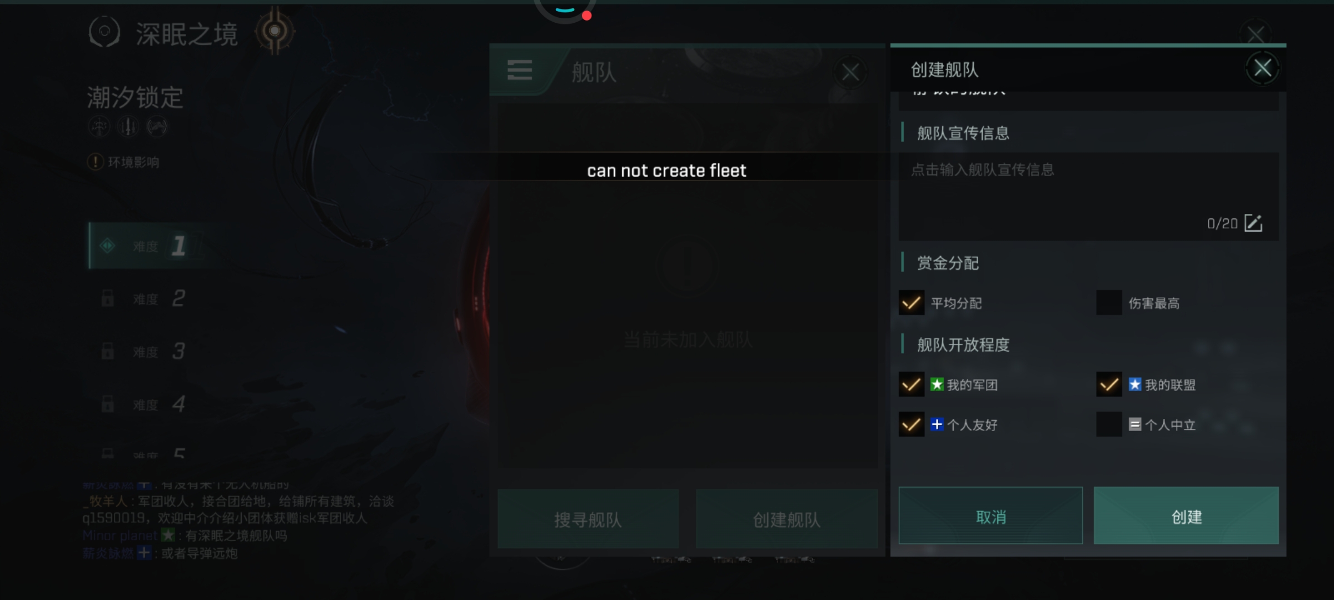The height and width of the screenshot is (600, 1334).
Task: Click the edit pencil icon beside 0/20
Action: (1253, 223)
